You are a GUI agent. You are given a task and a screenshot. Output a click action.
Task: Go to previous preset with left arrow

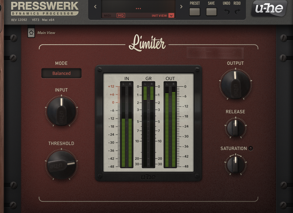coord(95,7)
